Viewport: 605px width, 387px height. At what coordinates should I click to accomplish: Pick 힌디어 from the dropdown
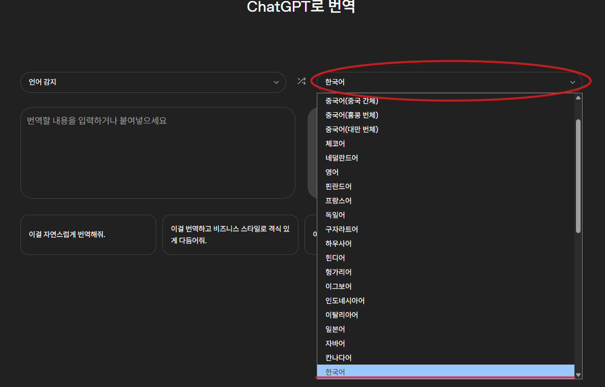(x=446, y=258)
